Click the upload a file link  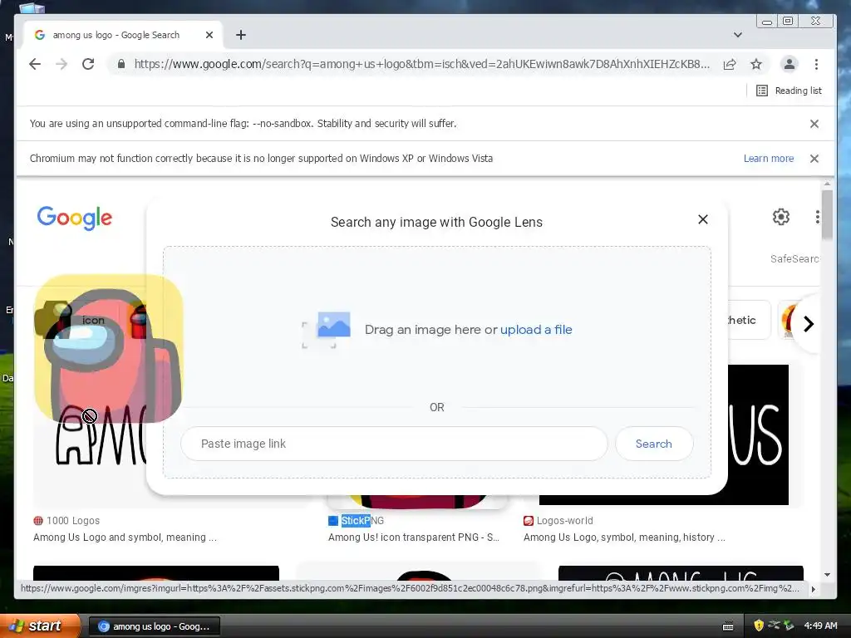tap(536, 329)
